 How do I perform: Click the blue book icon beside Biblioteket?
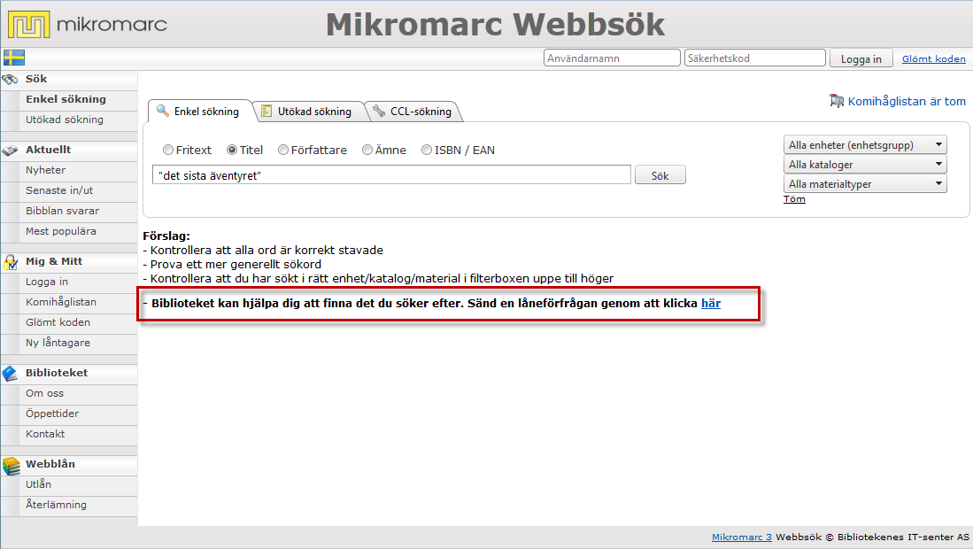click(x=11, y=374)
